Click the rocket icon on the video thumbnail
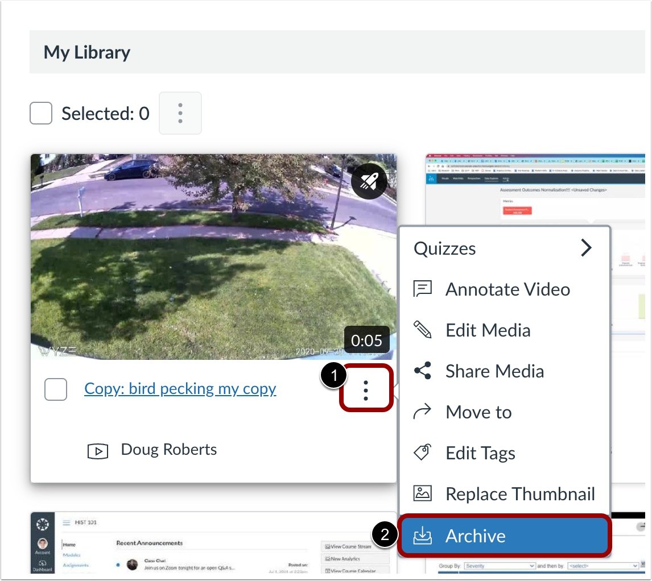This screenshot has height=581, width=652. pyautogui.click(x=369, y=181)
